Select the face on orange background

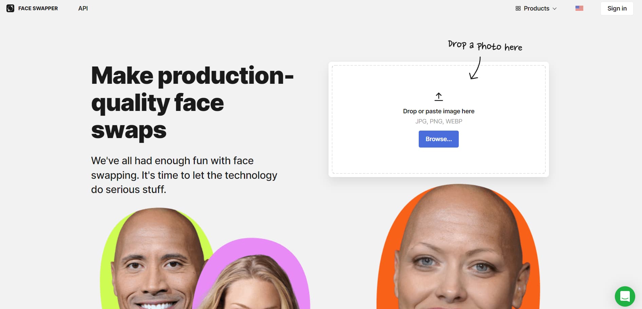pyautogui.click(x=458, y=251)
